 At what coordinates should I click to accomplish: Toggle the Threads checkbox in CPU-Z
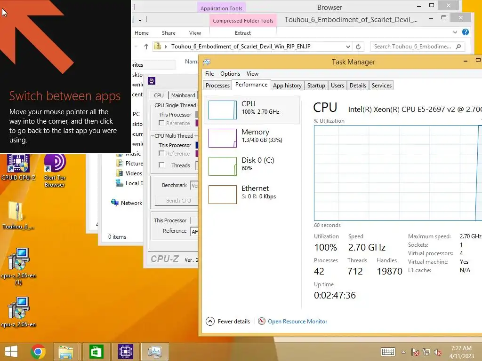(161, 165)
